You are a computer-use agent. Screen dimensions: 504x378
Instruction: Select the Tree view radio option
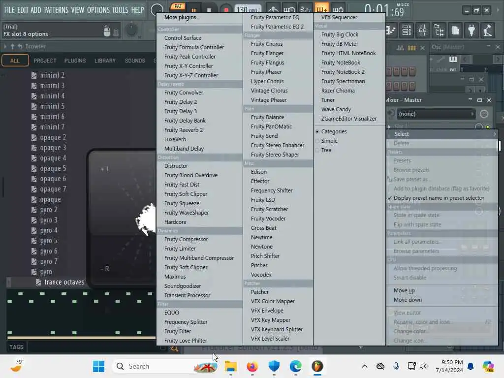[x=326, y=150]
